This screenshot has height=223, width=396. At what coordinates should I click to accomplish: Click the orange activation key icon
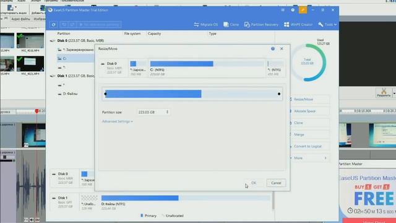[303, 10]
